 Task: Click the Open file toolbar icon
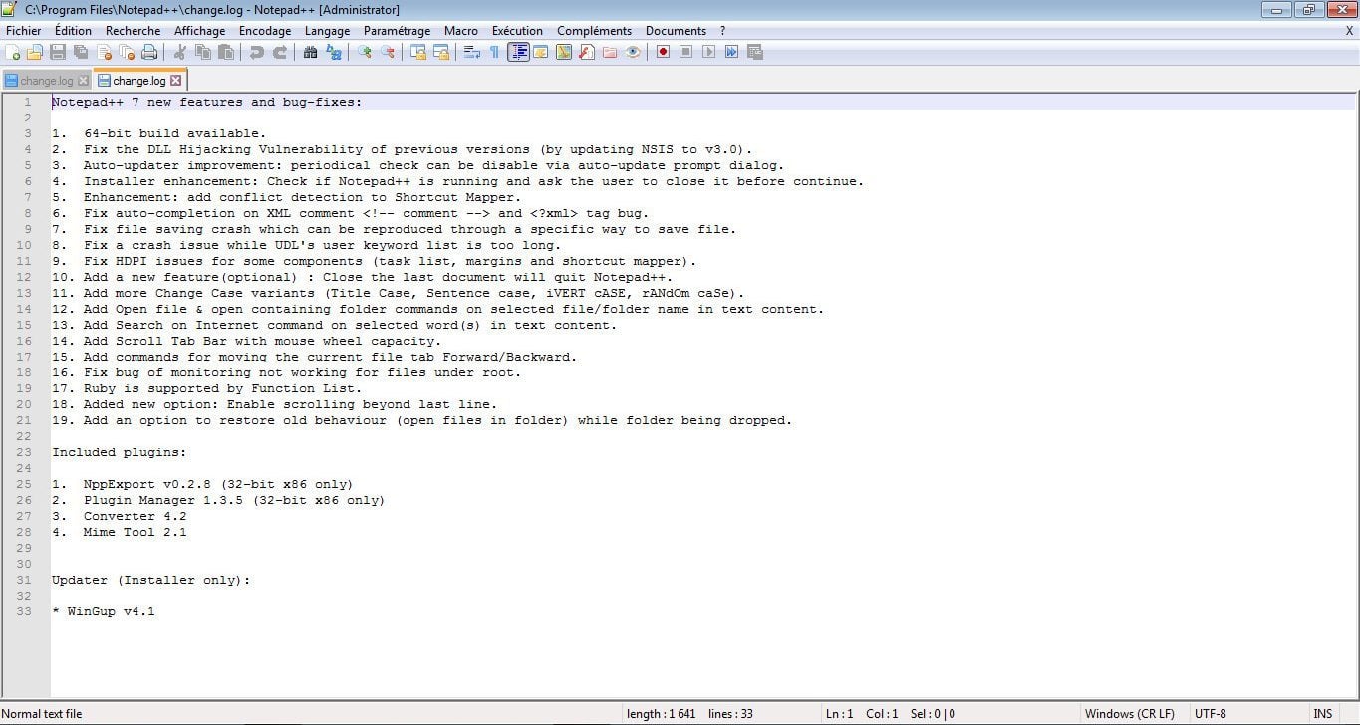click(x=34, y=52)
